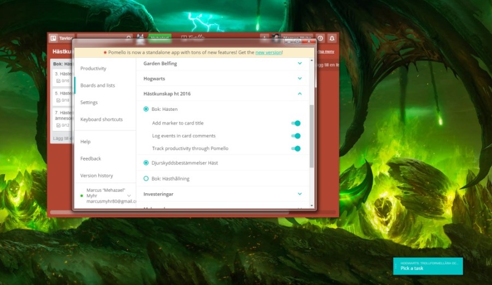The height and width of the screenshot is (285, 492).
Task: Click Pick a task on Pomello widget
Action: tap(412, 269)
